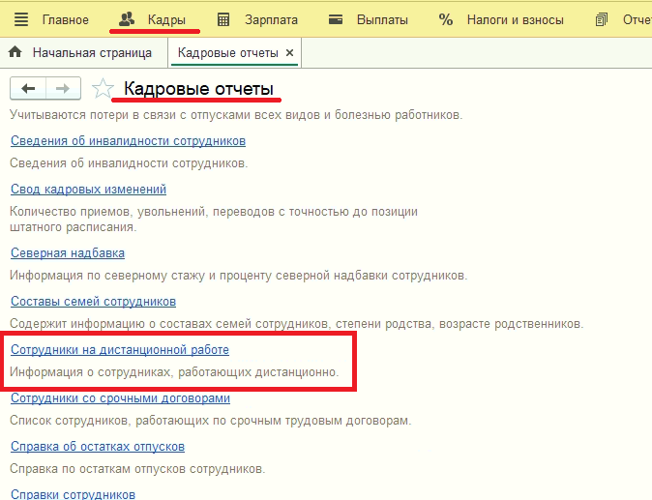This screenshot has height=500, width=652.
Task: Open the Главное menu section
Action: pyautogui.click(x=65, y=20)
